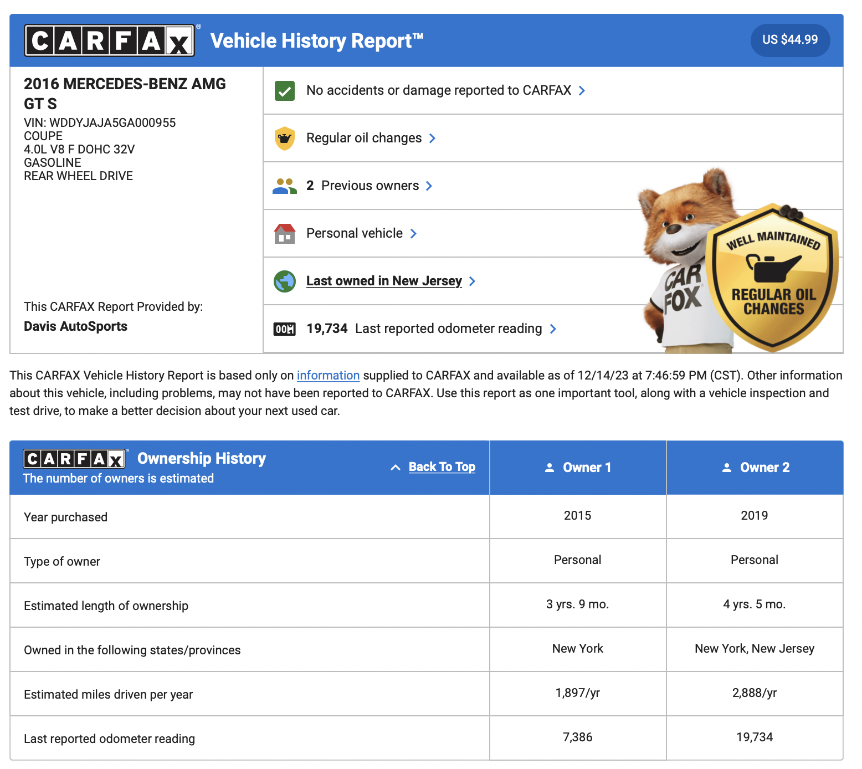Image resolution: width=862 pixels, height=769 pixels.
Task: Click the Davis AutoSports provider name
Action: [x=75, y=326]
